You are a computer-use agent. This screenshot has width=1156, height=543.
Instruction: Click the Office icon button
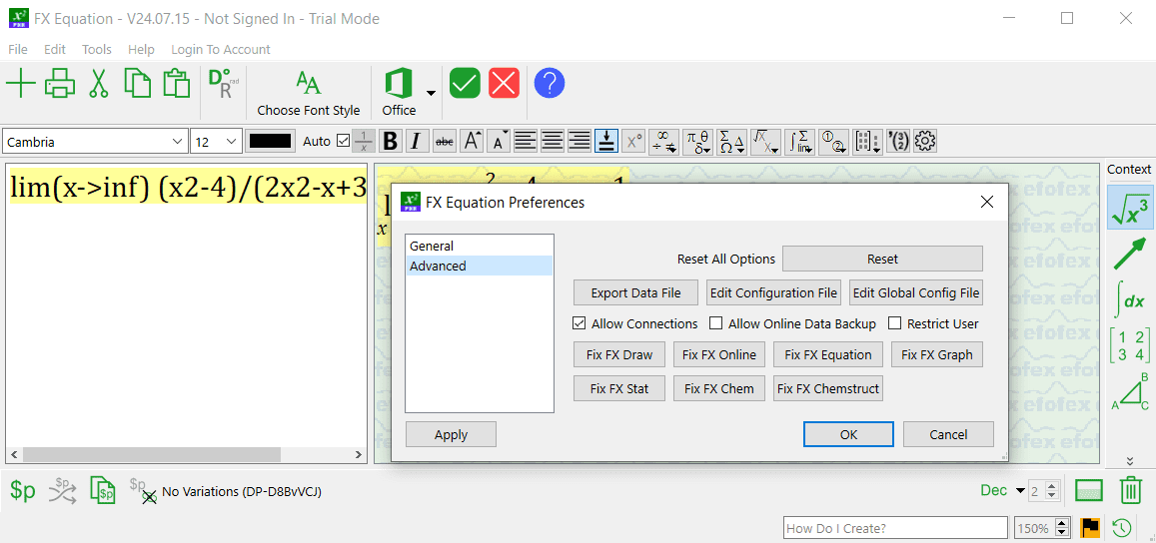click(399, 93)
